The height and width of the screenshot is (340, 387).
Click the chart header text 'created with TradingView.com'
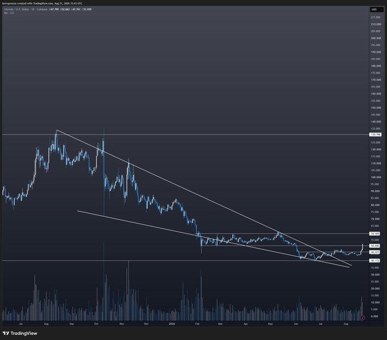(35, 3)
